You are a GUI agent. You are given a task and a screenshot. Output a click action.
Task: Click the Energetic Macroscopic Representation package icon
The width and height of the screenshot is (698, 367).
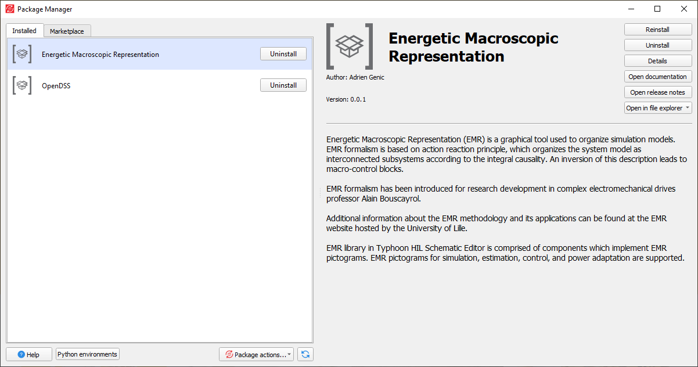tap(22, 54)
